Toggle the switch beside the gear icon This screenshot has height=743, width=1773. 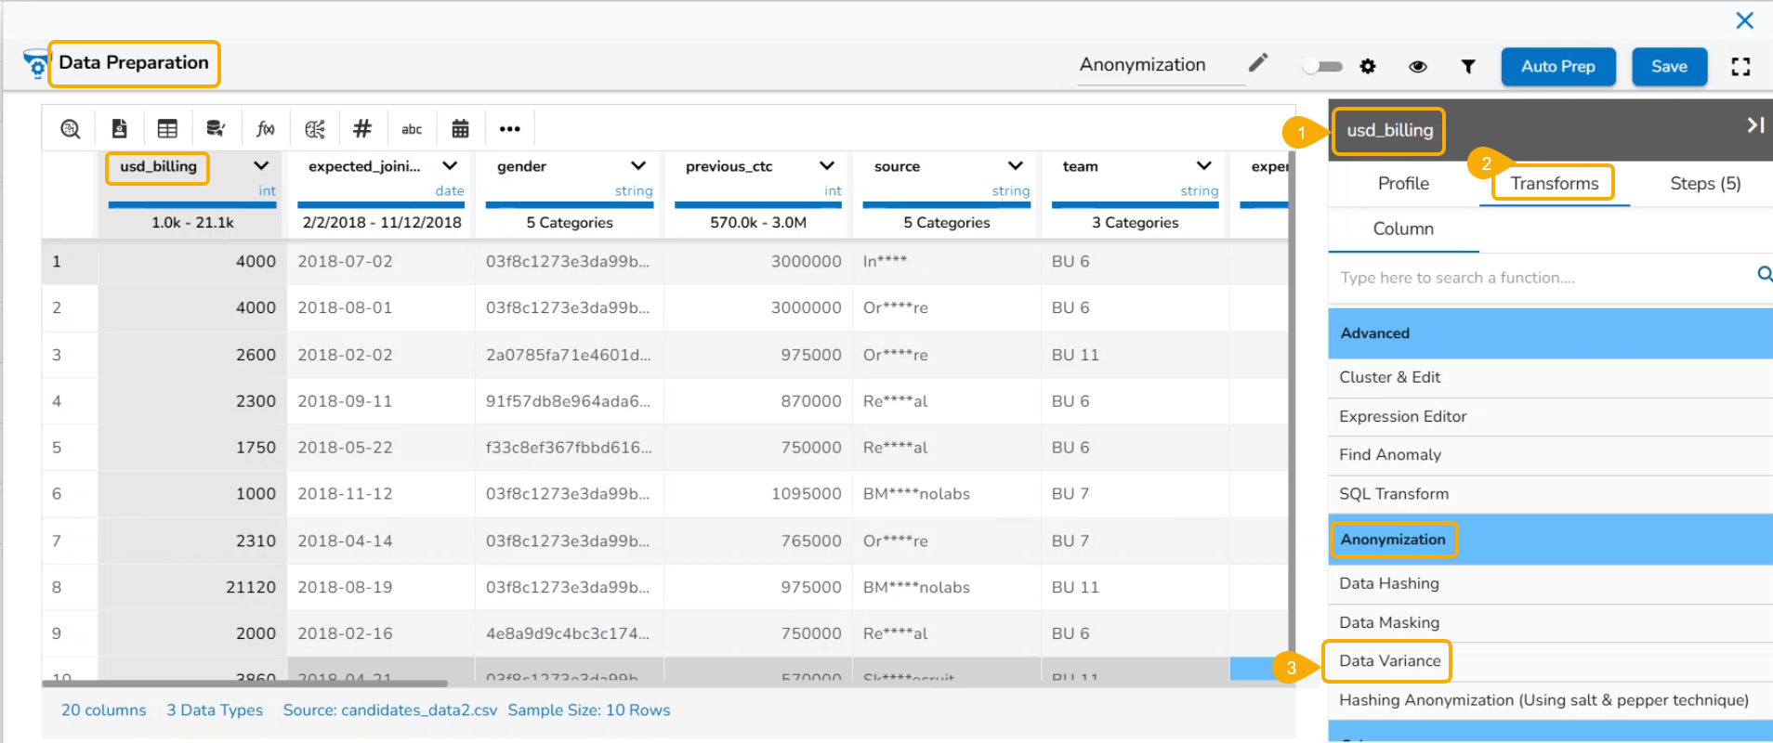click(x=1322, y=67)
